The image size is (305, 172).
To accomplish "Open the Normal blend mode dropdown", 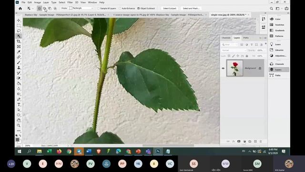I will click(x=234, y=50).
